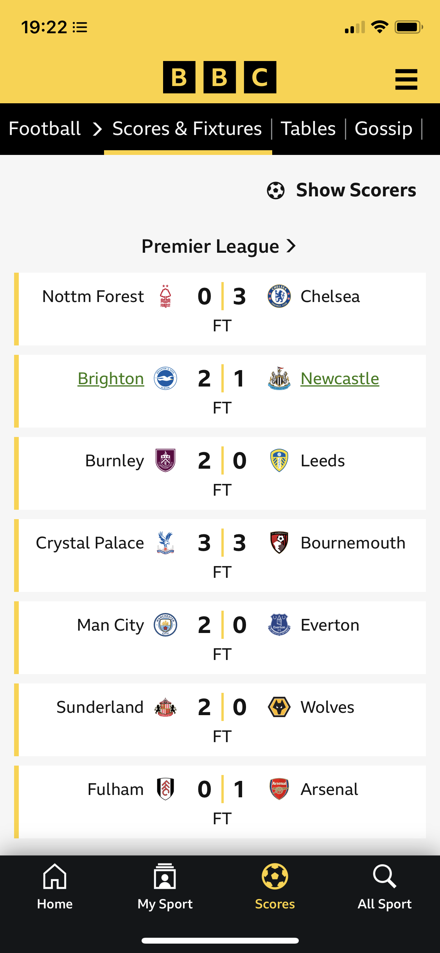Select the Scores & Fixtures tab
The width and height of the screenshot is (440, 953).
click(x=187, y=129)
